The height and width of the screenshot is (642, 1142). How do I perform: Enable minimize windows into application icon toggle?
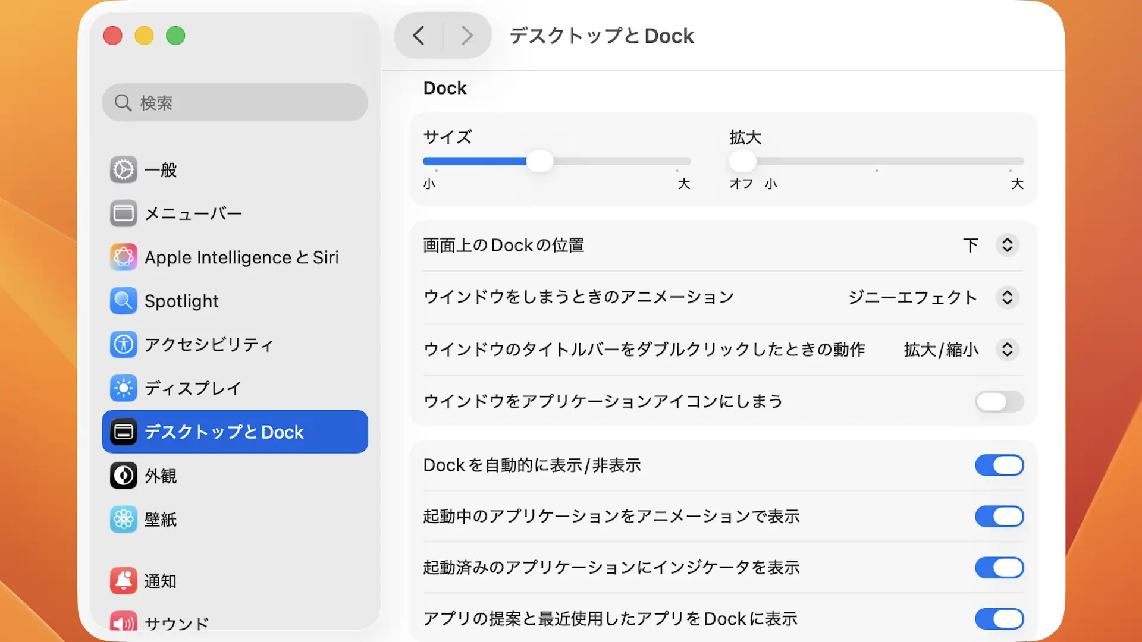[x=999, y=402]
